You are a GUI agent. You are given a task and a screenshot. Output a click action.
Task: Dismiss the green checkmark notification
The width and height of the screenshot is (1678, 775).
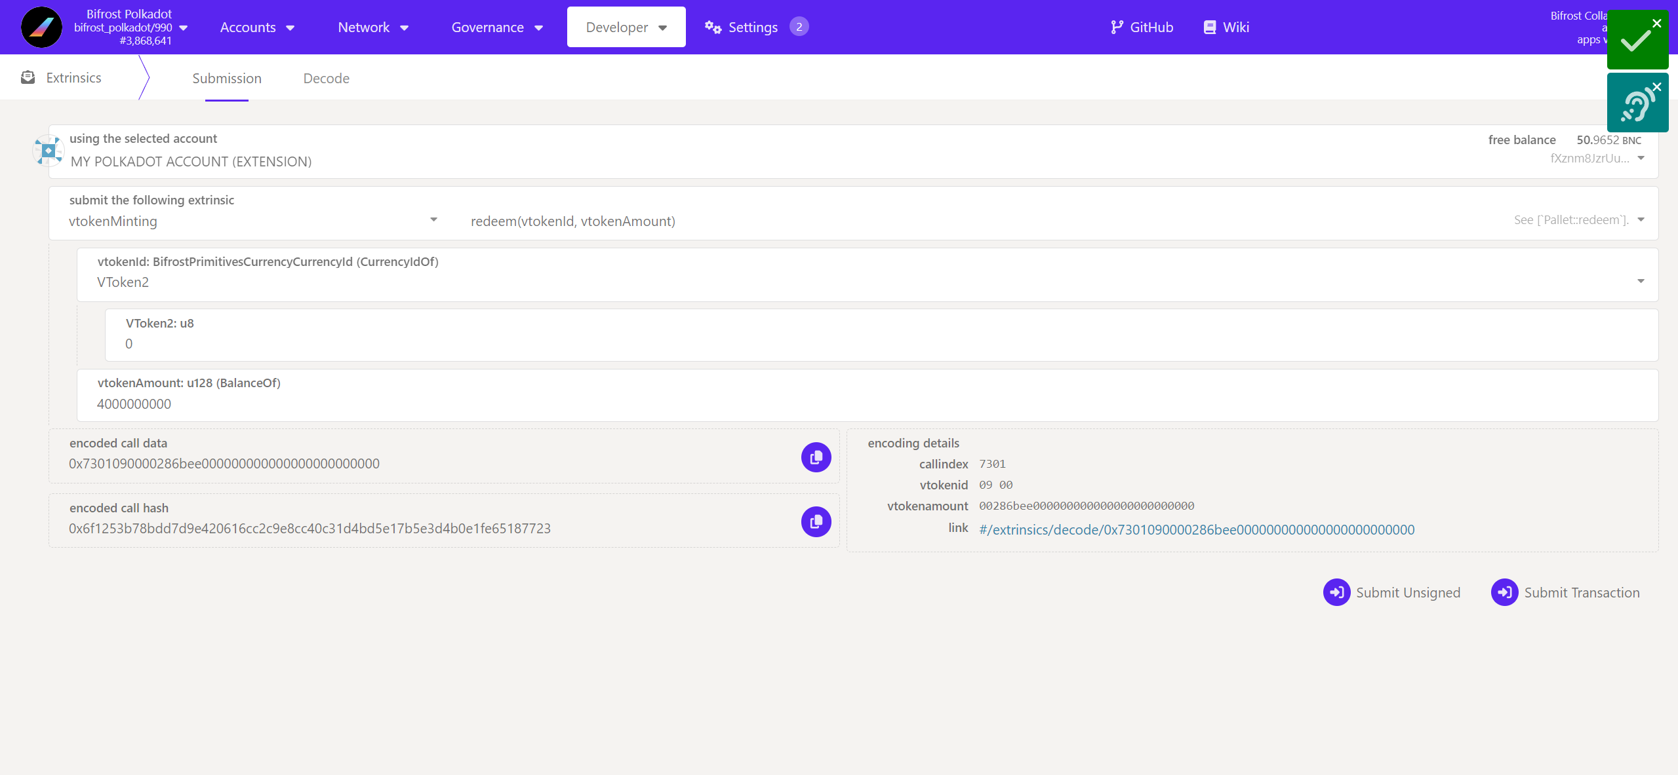1656,24
